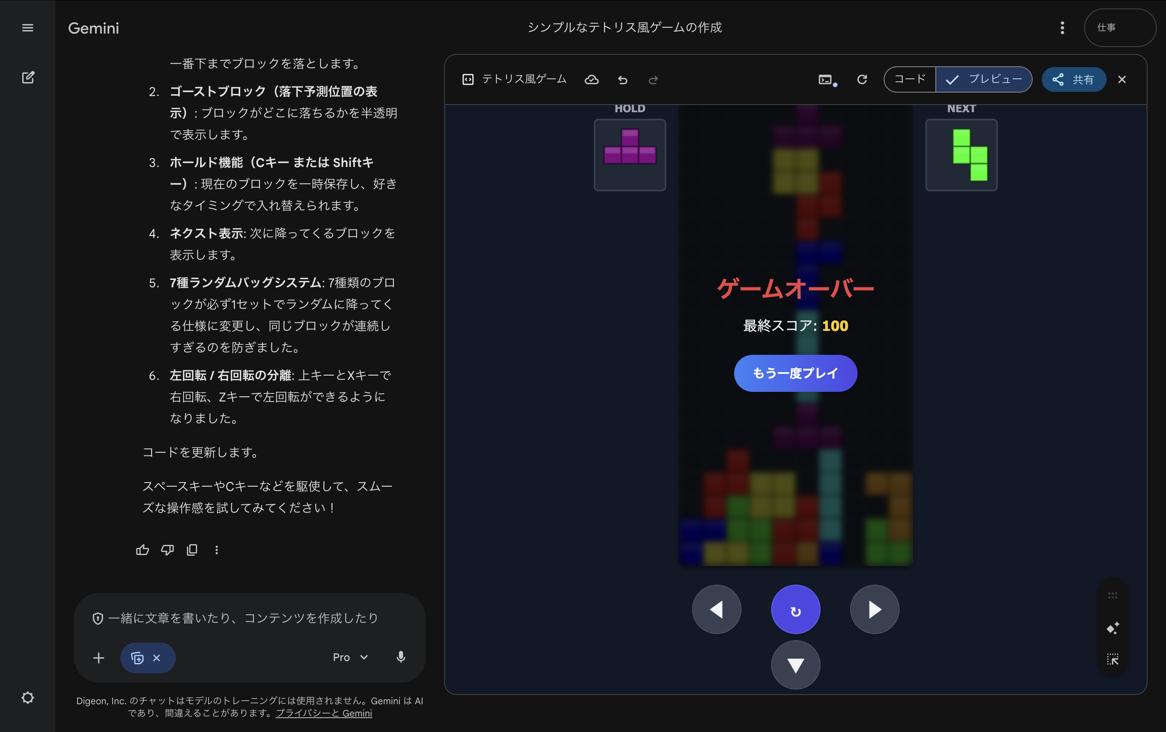
Task: Start a new chat with the pencil icon
Action: (29, 77)
